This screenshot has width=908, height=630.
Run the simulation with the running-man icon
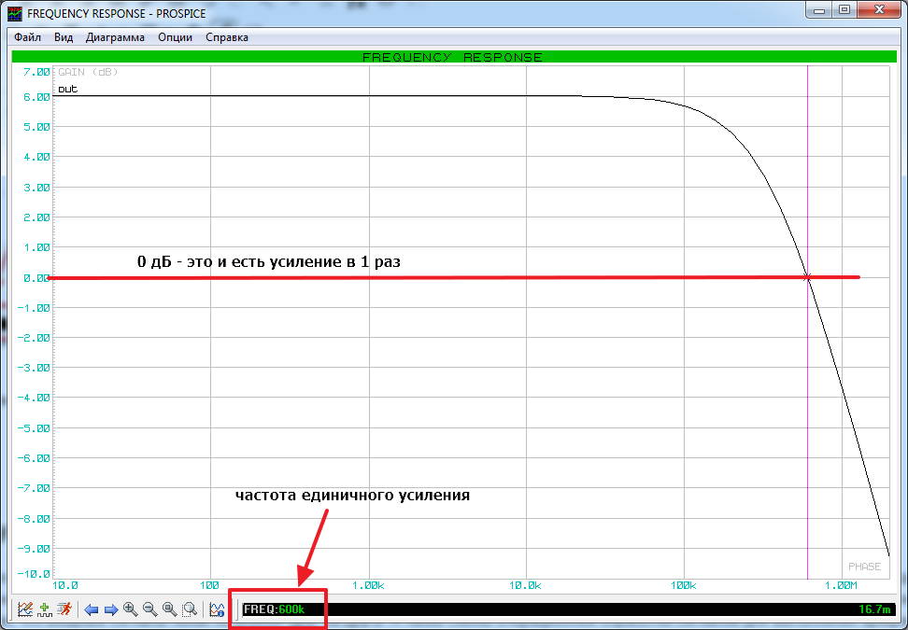64,609
